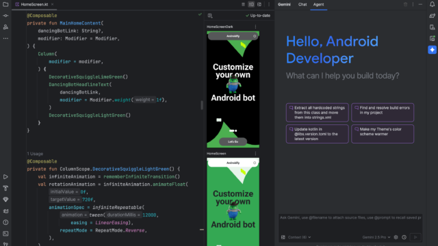The width and height of the screenshot is (438, 246).
Task: Open the Project folder tool window
Action: pos(5,4)
